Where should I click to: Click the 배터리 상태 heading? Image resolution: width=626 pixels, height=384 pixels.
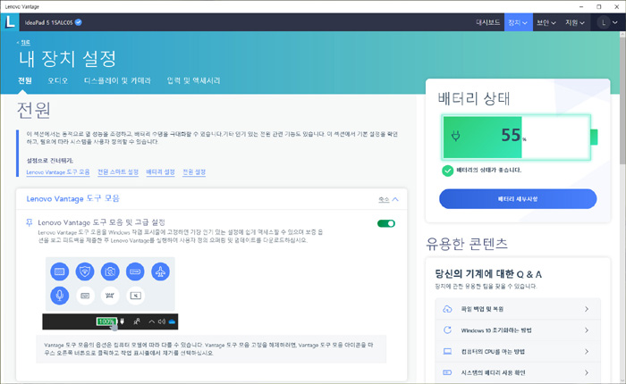point(474,98)
